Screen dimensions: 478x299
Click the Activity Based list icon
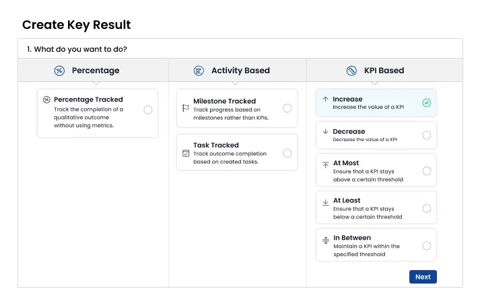(199, 71)
